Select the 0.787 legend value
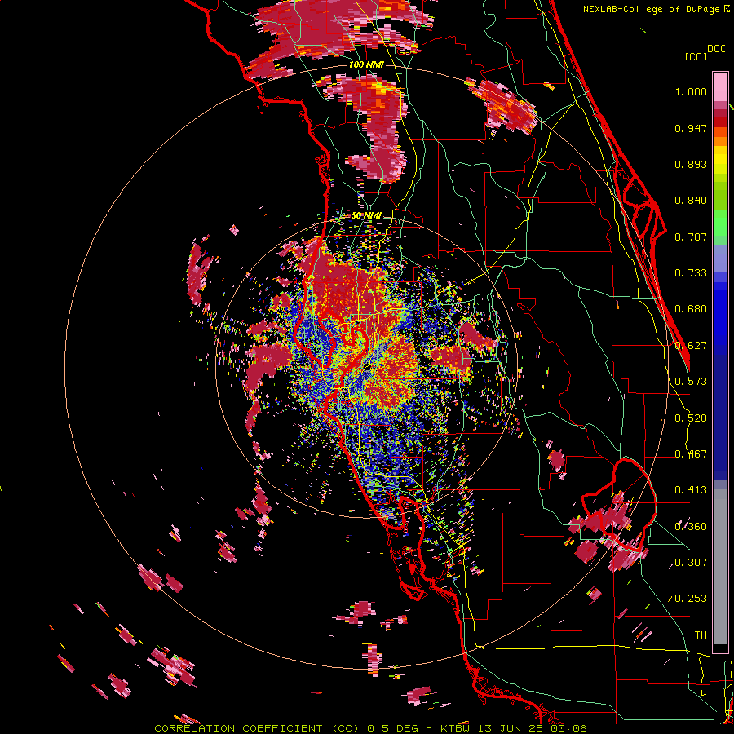Screen dimensions: 734x734 pyautogui.click(x=691, y=237)
